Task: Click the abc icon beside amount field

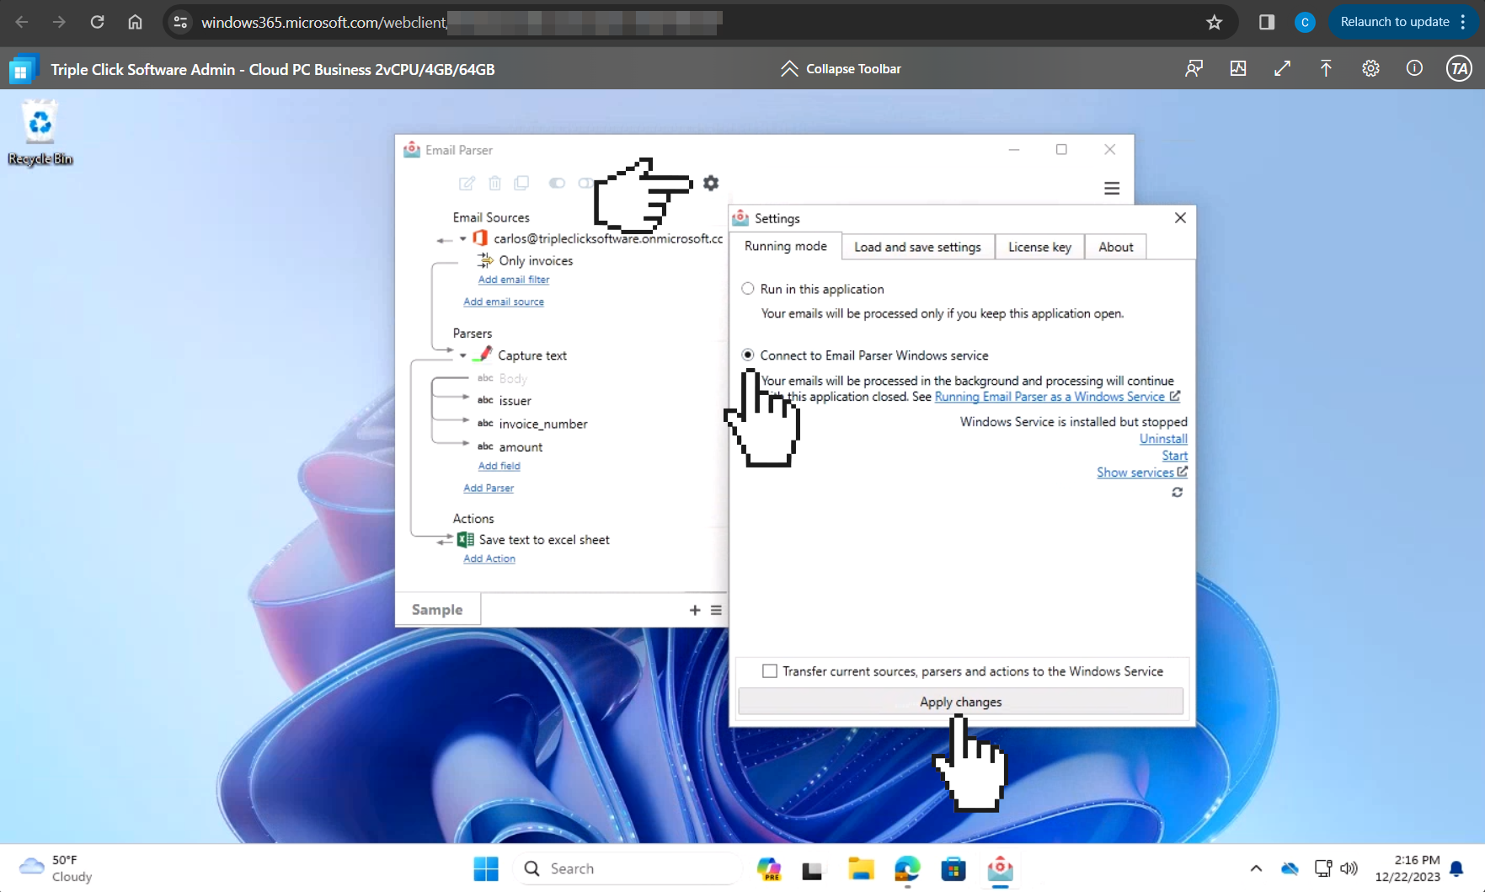Action: point(485,446)
